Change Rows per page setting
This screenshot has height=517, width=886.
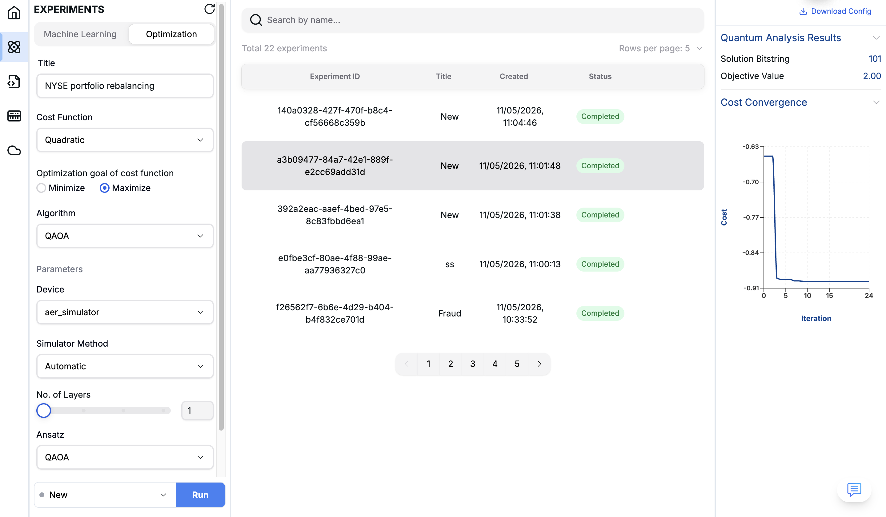pos(661,49)
